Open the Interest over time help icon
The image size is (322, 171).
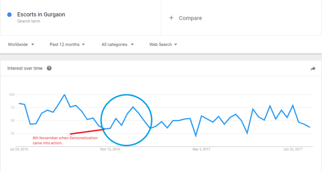pyautogui.click(x=49, y=68)
